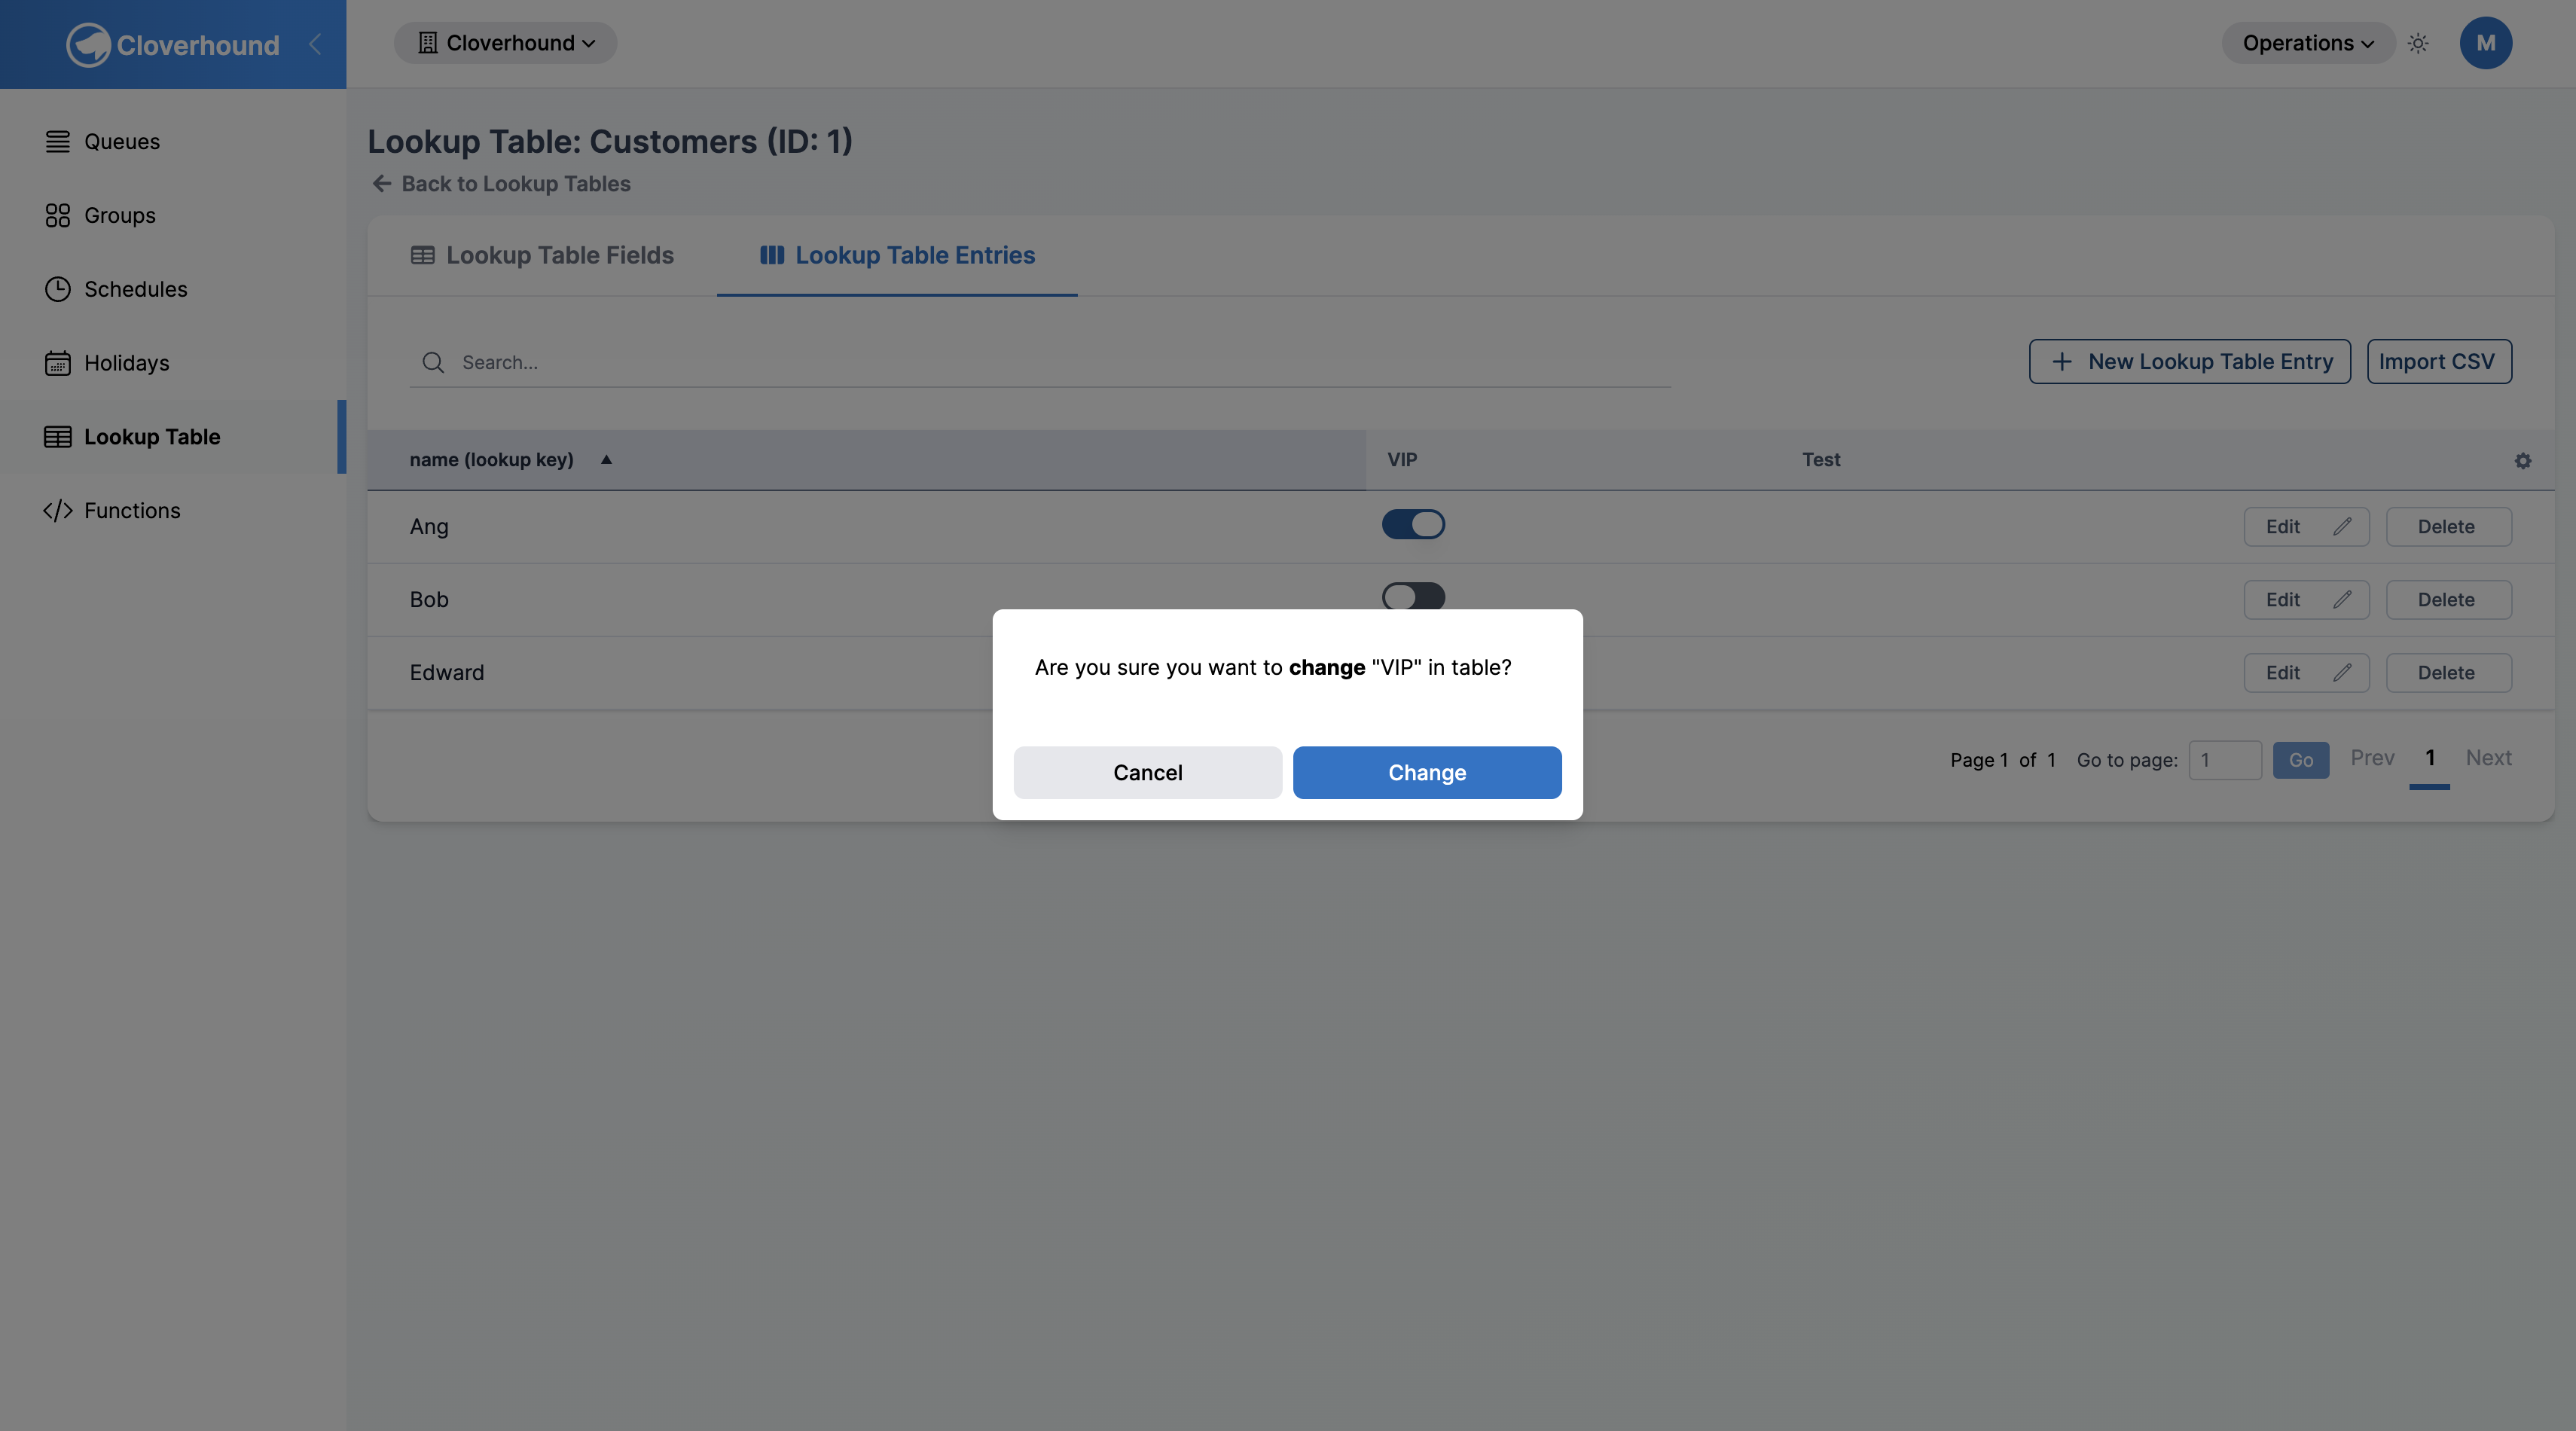Confirm with the Change button
The width and height of the screenshot is (2576, 1431).
(1427, 772)
